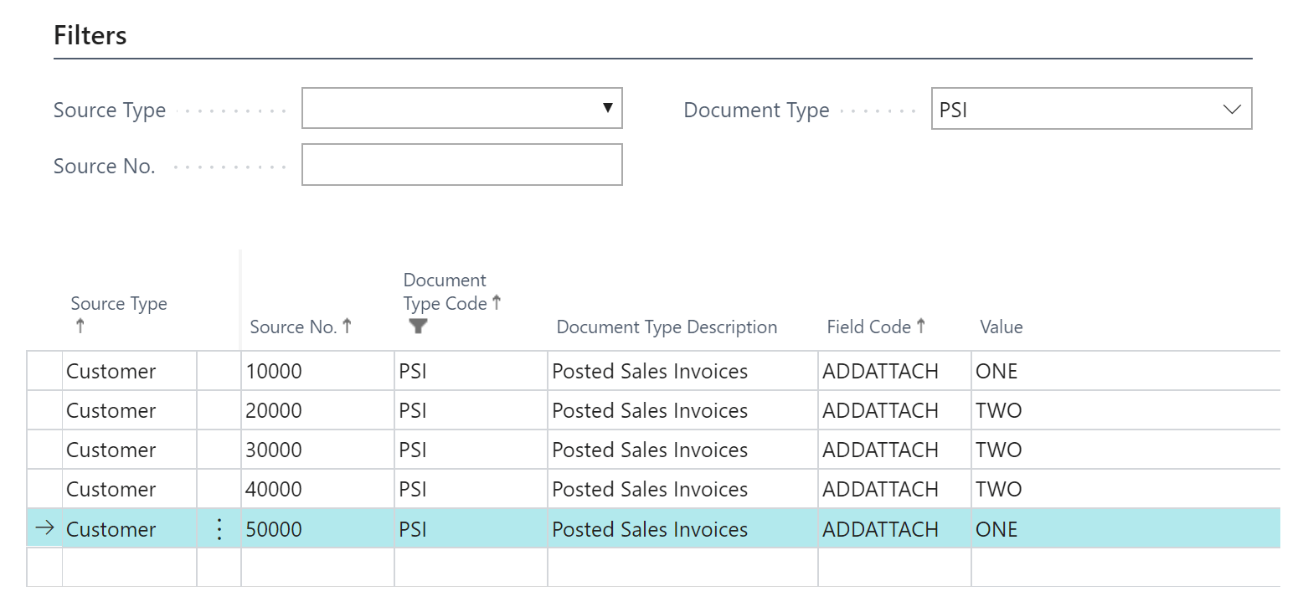Click sort arrow on Source Type column
This screenshot has height=607, width=1308.
click(80, 327)
